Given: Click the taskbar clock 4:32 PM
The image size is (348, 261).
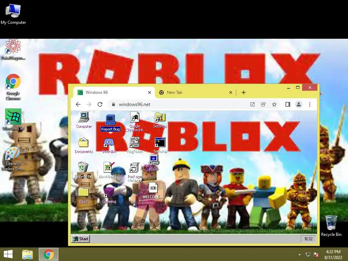Looking at the screenshot, I should 333,254.
